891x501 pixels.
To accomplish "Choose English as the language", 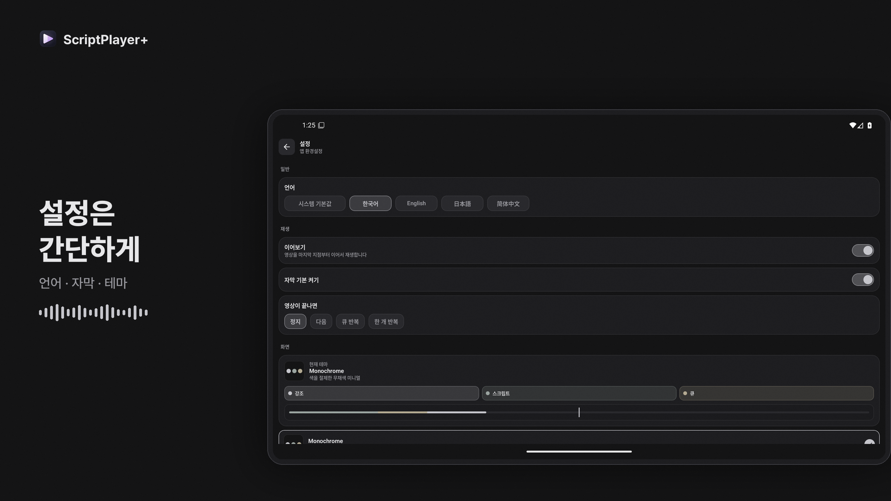I will click(416, 204).
